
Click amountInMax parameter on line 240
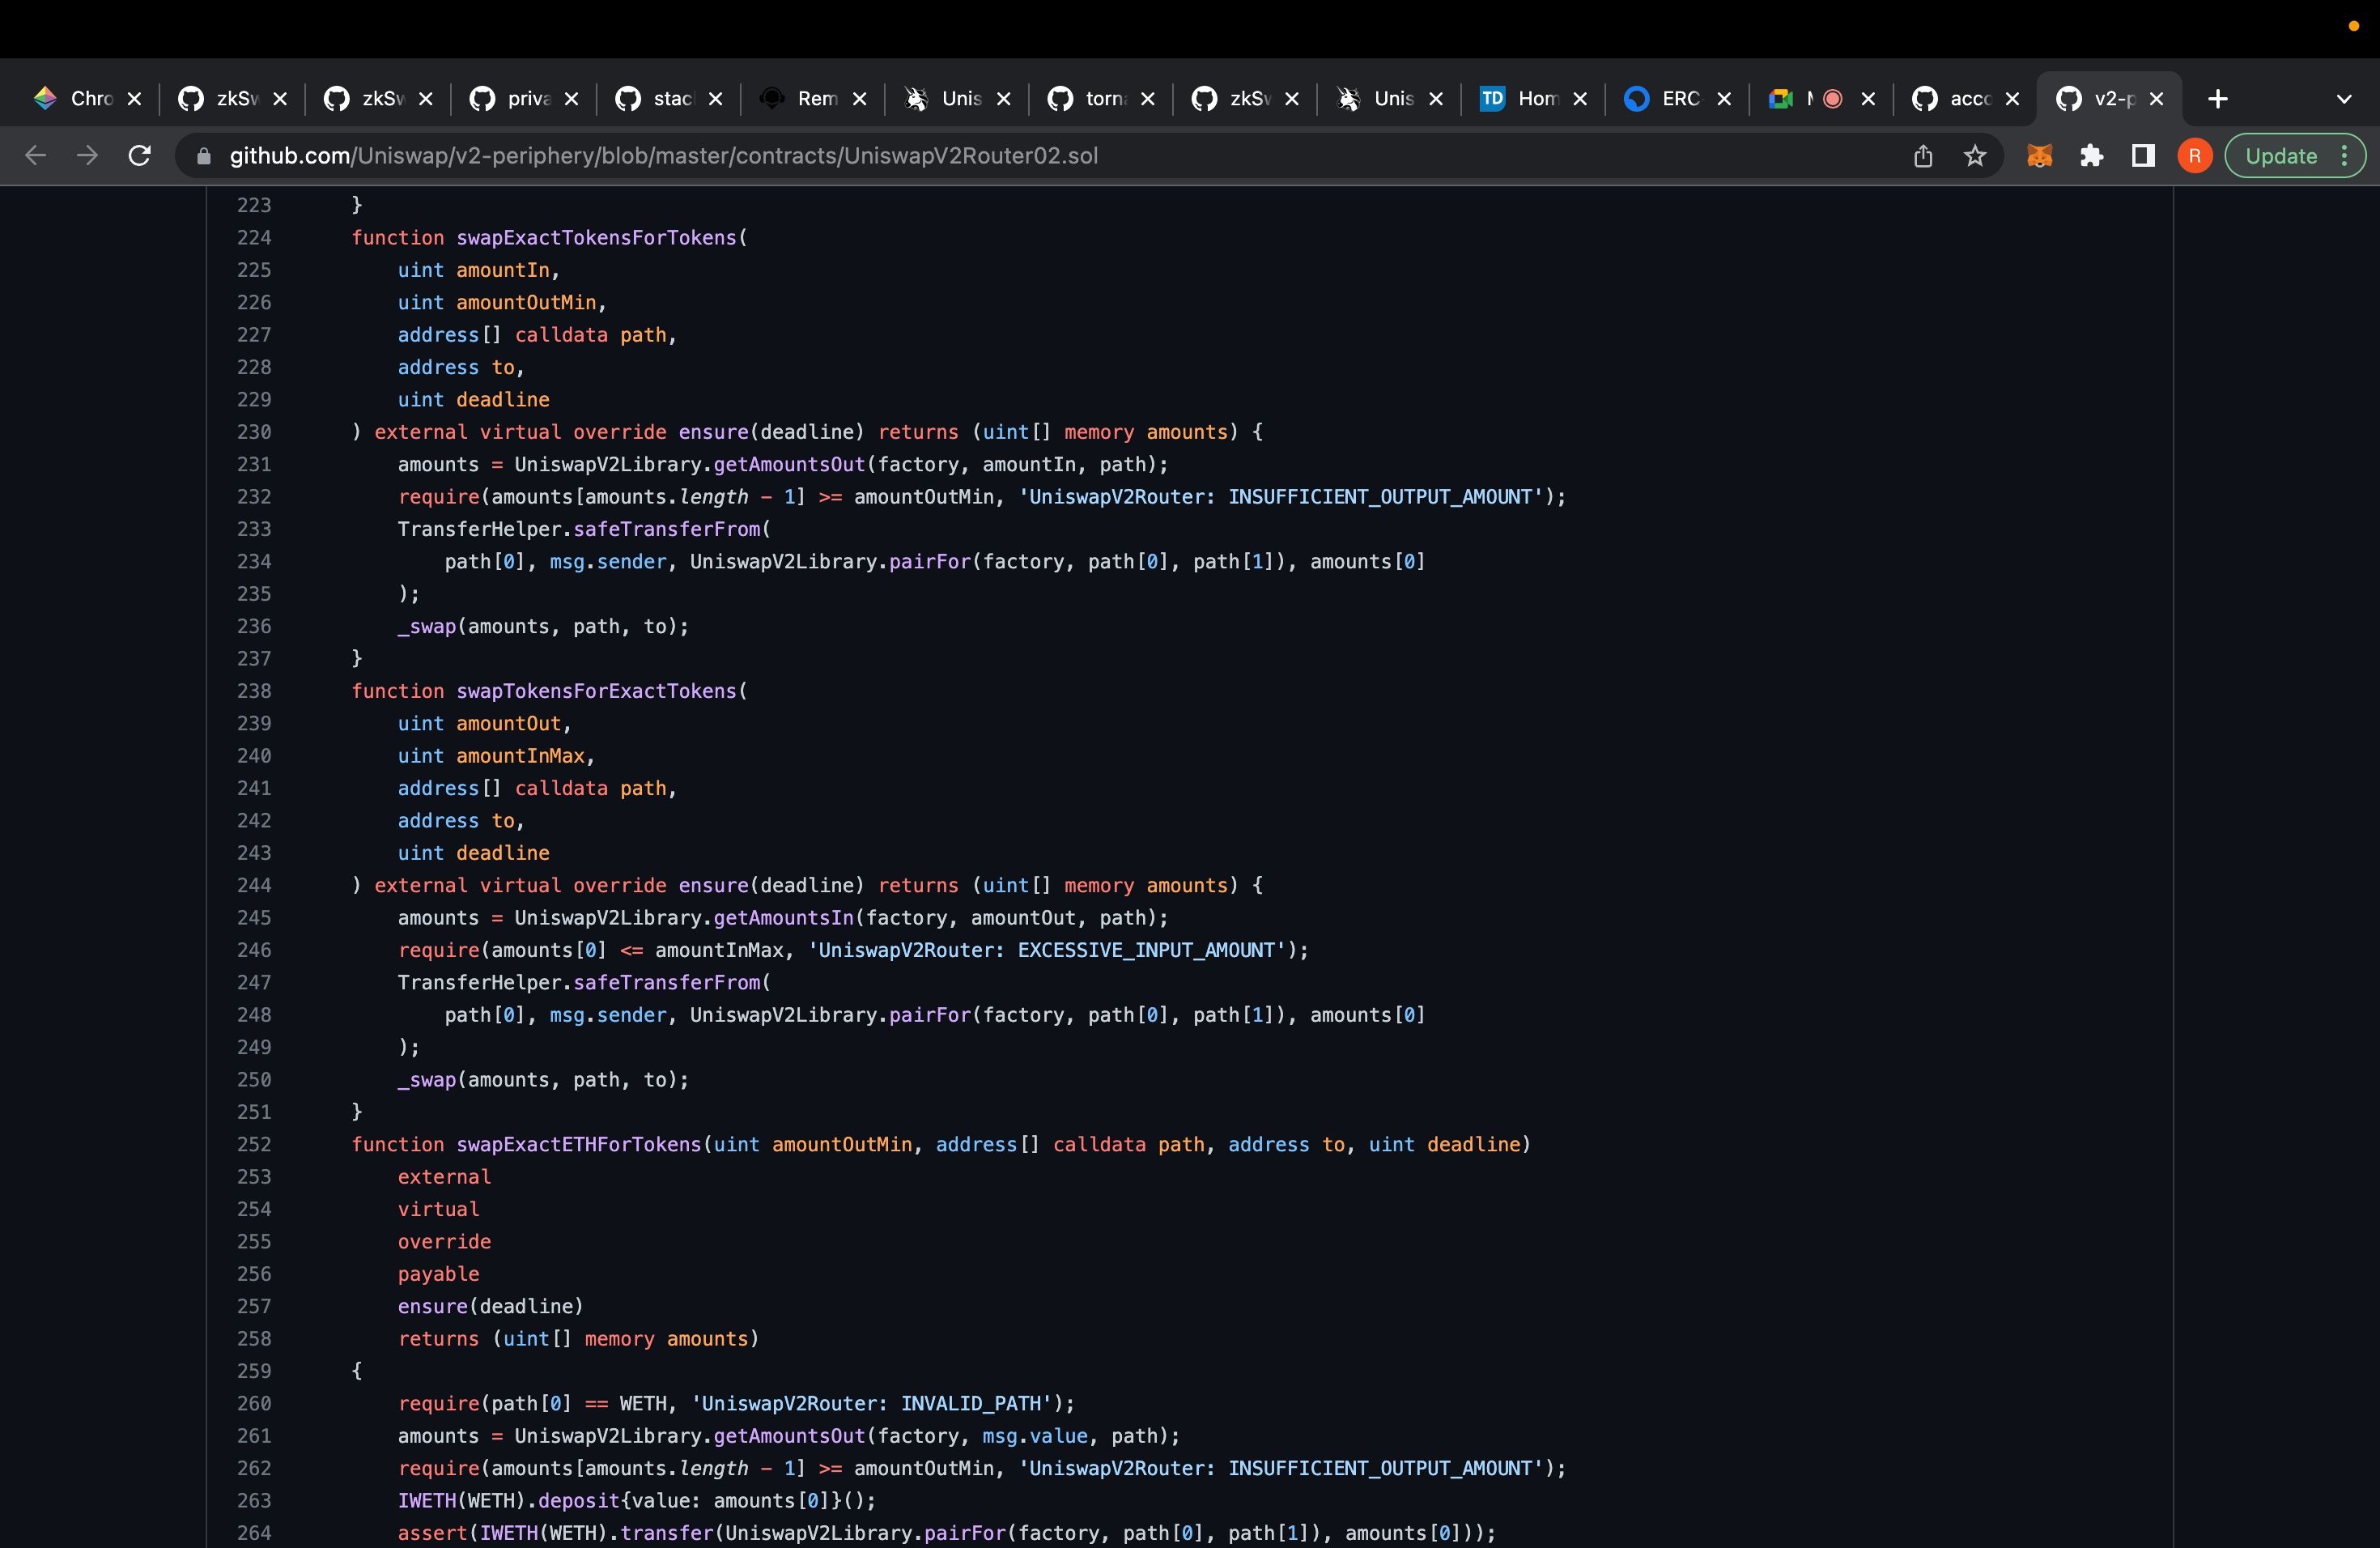pos(520,756)
